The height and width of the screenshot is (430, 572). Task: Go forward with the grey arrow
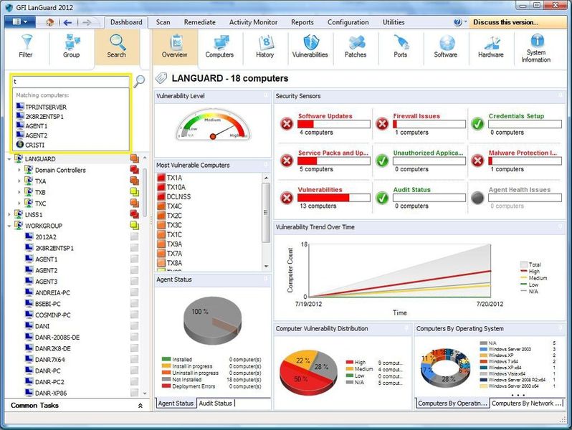tap(87, 23)
